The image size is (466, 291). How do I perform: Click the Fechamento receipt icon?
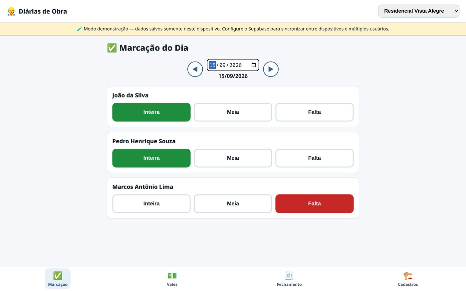[x=289, y=275]
